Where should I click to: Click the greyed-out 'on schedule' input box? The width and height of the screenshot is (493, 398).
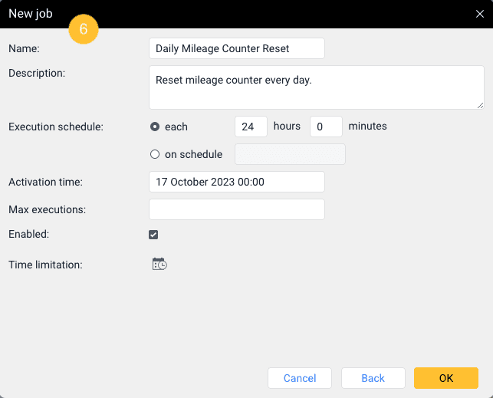[x=290, y=154]
